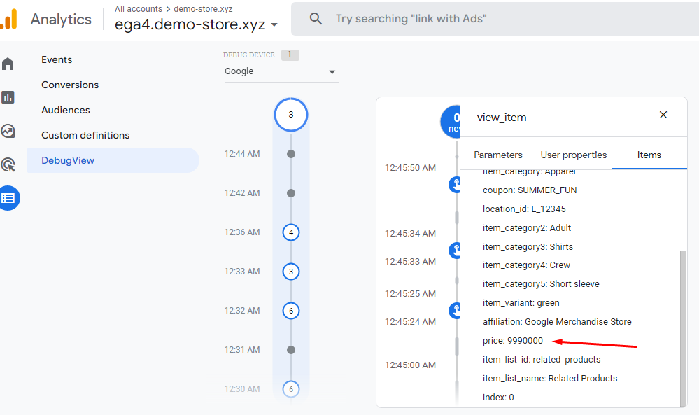Viewport: 699px width, 415px height.
Task: Click the event icon near 12:45:33 AM
Action: click(x=455, y=250)
